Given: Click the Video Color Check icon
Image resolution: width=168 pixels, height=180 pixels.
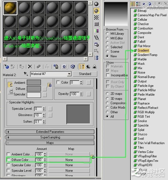Looking at the screenshot, I should (x=96, y=31).
